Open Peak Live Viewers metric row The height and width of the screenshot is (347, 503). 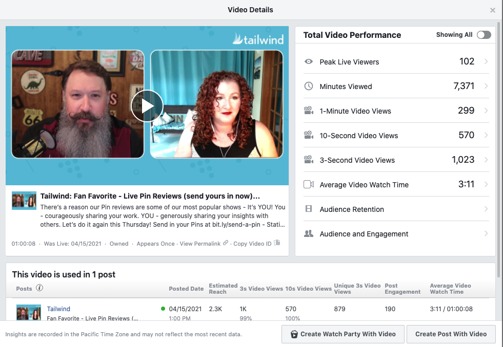[396, 61]
